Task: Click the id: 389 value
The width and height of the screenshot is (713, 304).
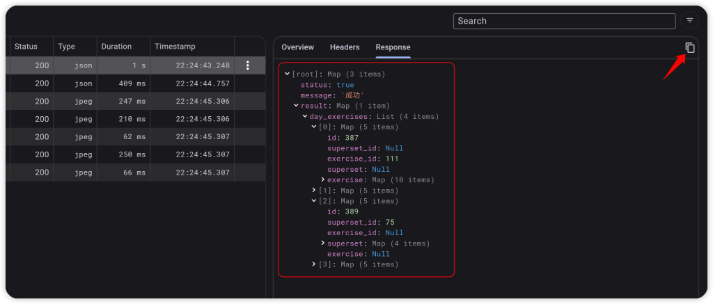Action: coord(352,211)
